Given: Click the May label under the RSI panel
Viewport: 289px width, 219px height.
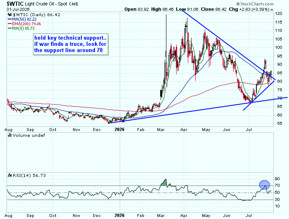Looking at the screenshot, I should pos(206,216).
